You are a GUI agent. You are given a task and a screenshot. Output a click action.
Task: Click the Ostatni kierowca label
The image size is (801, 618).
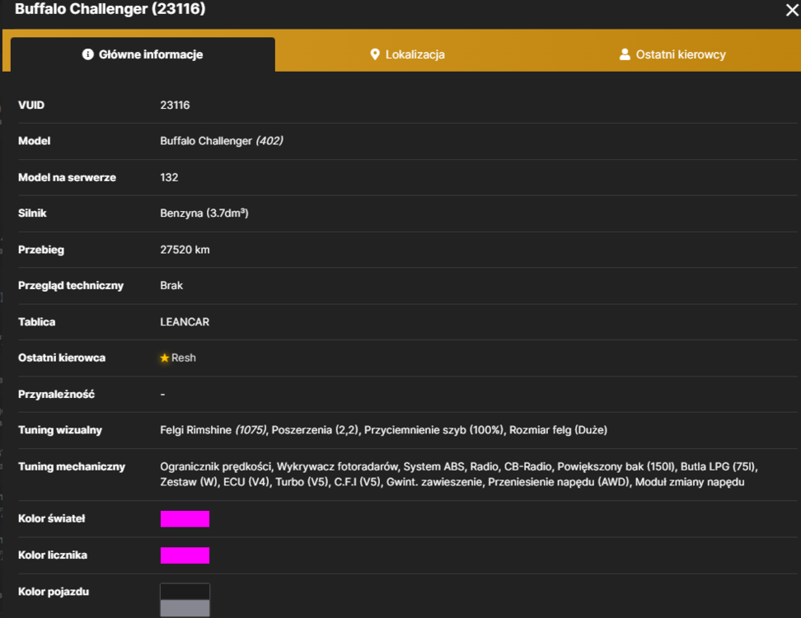coord(62,358)
